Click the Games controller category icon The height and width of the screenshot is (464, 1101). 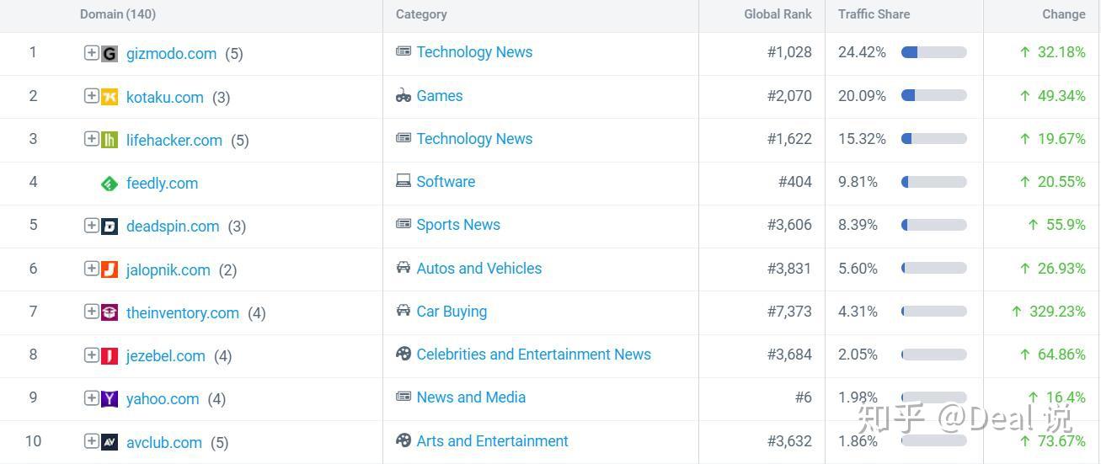(404, 96)
